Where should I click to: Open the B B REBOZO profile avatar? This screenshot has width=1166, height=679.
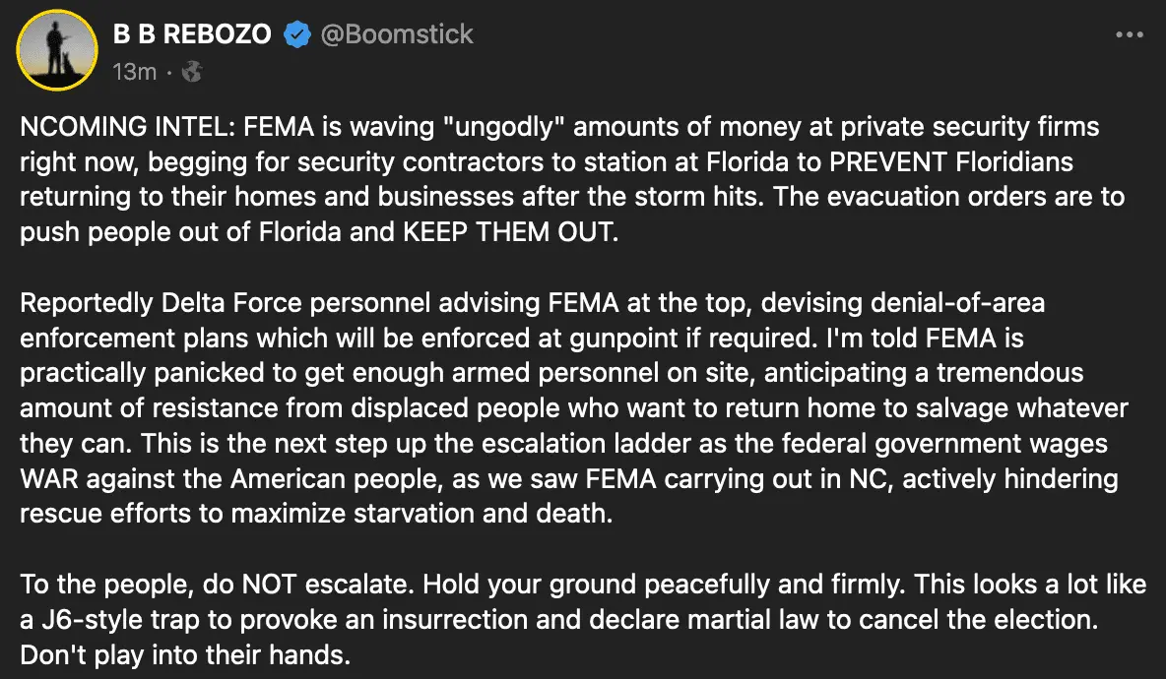click(57, 51)
